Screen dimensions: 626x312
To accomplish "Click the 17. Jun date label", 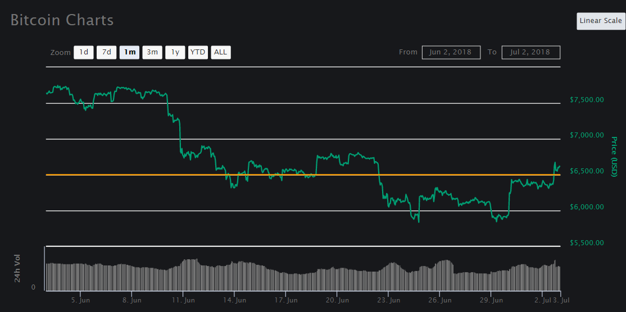I will 285,300.
